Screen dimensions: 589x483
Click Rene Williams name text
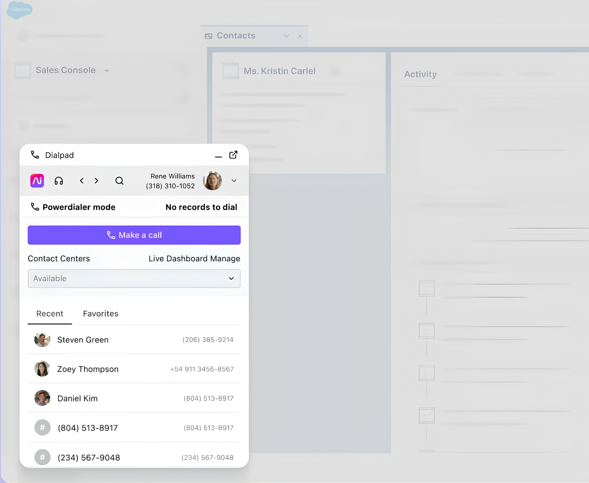173,176
